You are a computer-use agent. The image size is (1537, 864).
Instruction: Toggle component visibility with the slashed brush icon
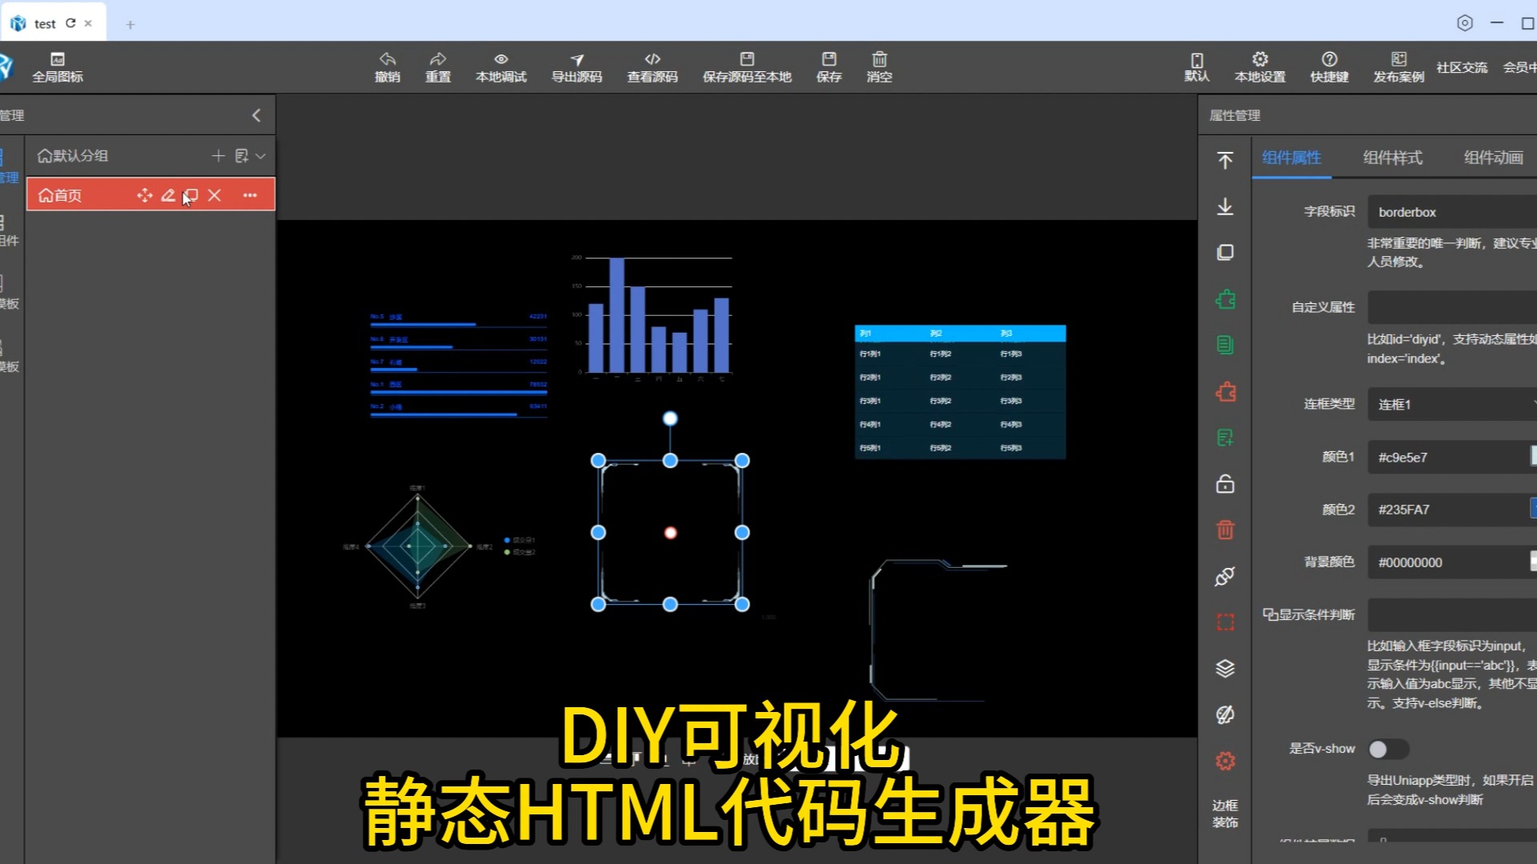pyautogui.click(x=1225, y=714)
